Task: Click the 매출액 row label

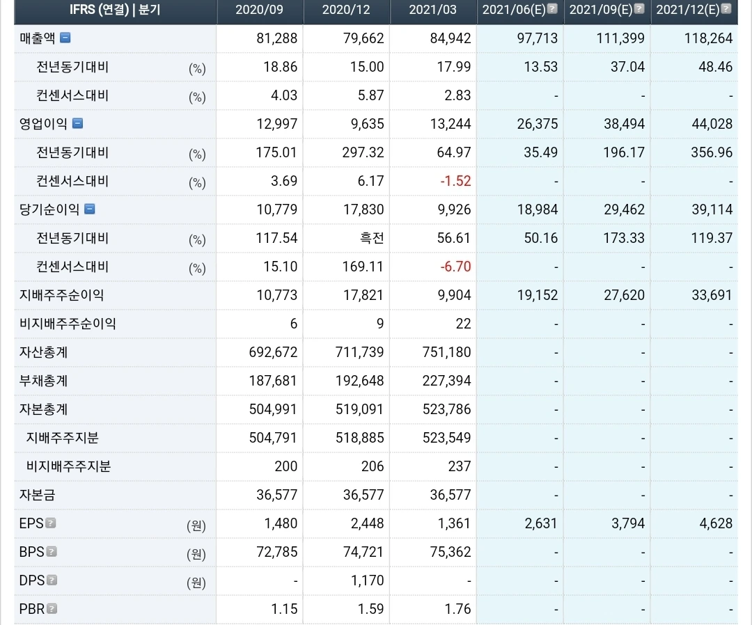Action: point(38,38)
